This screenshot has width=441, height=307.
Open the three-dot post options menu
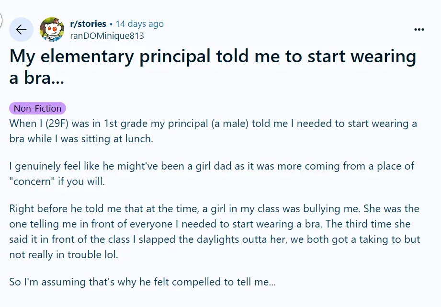pyautogui.click(x=419, y=29)
